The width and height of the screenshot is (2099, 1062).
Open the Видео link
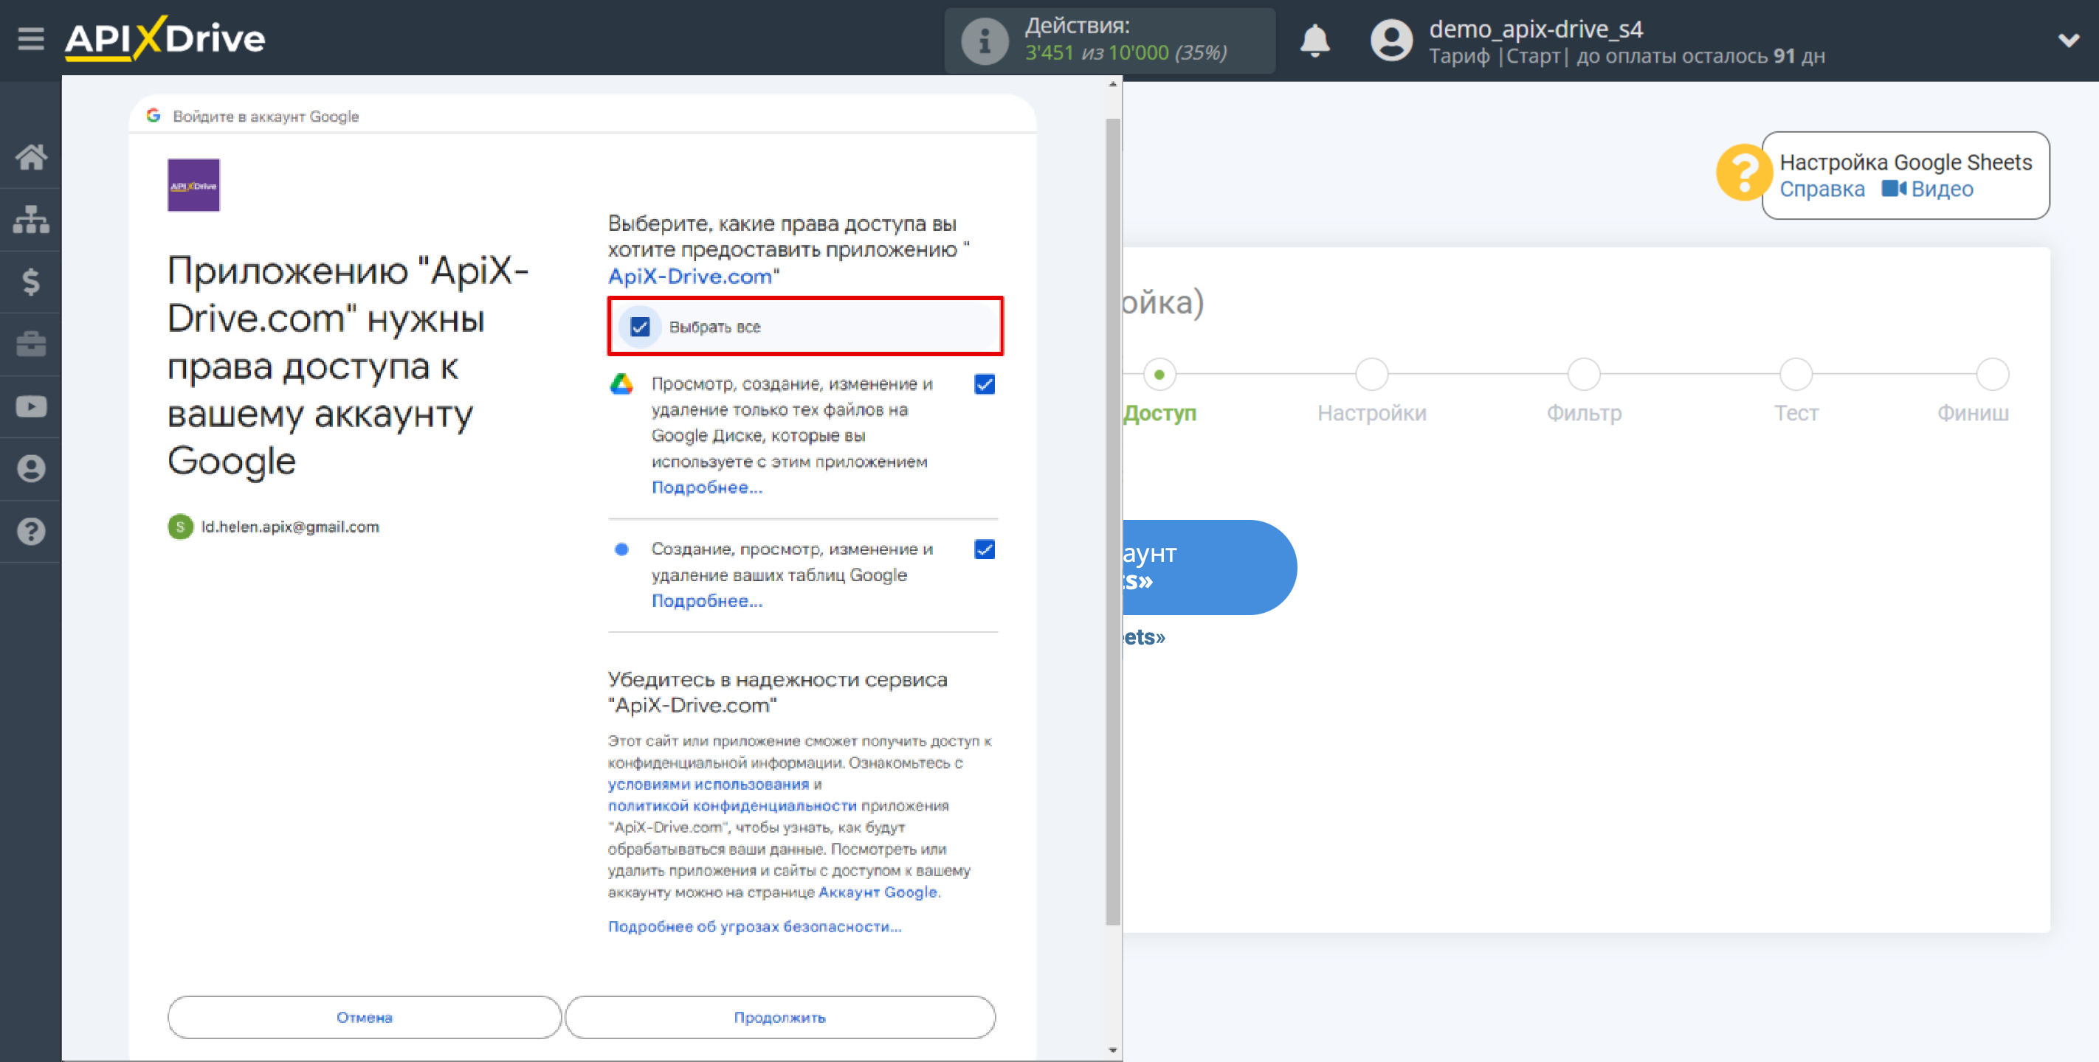(1942, 189)
